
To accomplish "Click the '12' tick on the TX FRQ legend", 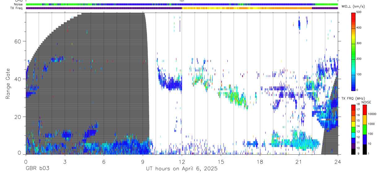I will coord(358,137).
